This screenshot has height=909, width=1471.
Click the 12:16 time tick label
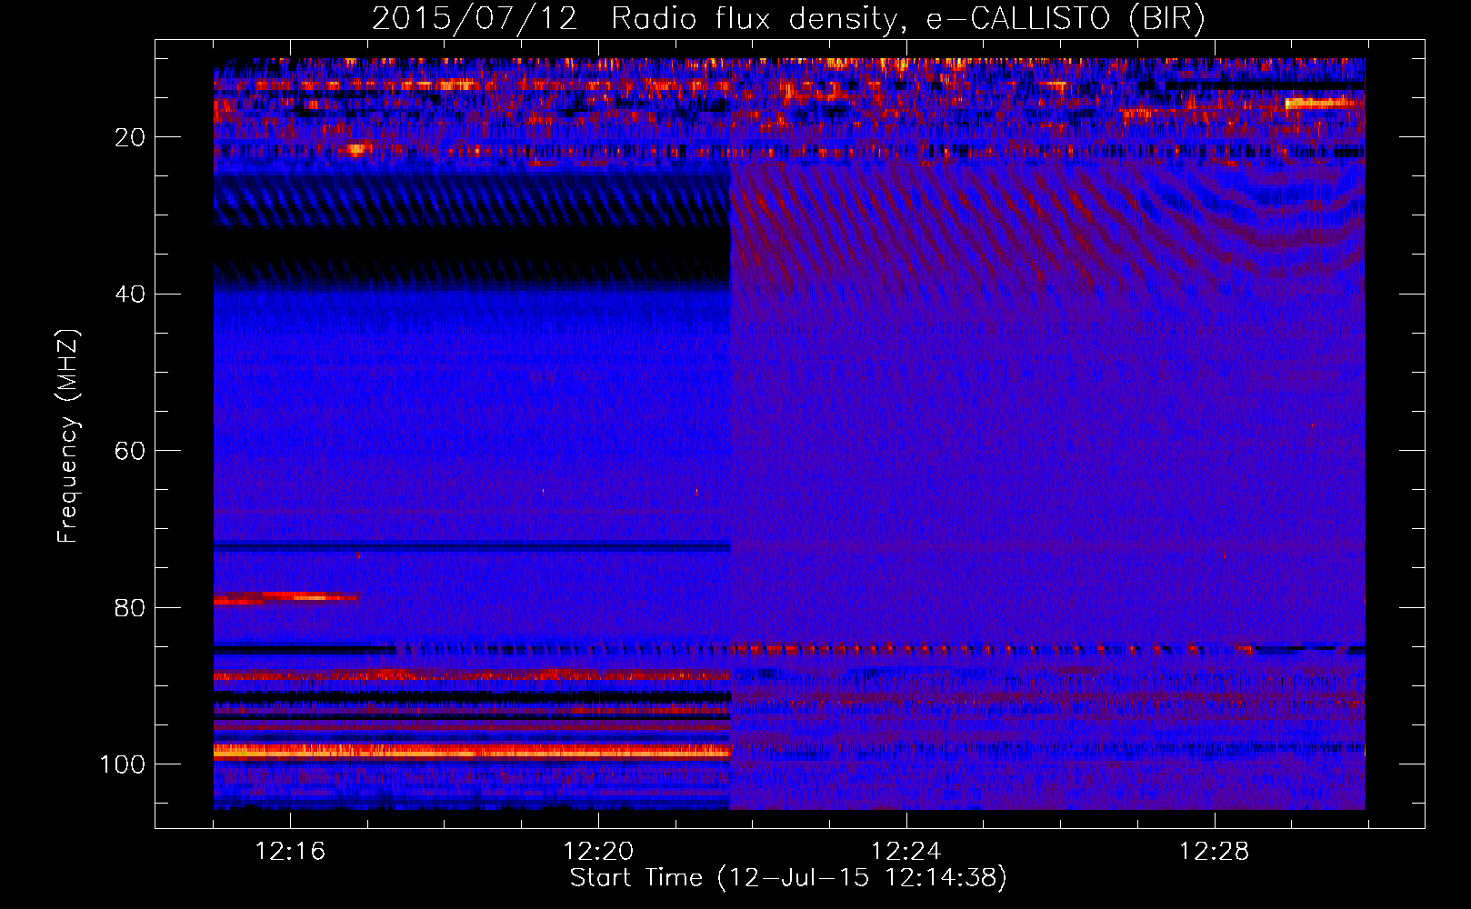coord(290,852)
